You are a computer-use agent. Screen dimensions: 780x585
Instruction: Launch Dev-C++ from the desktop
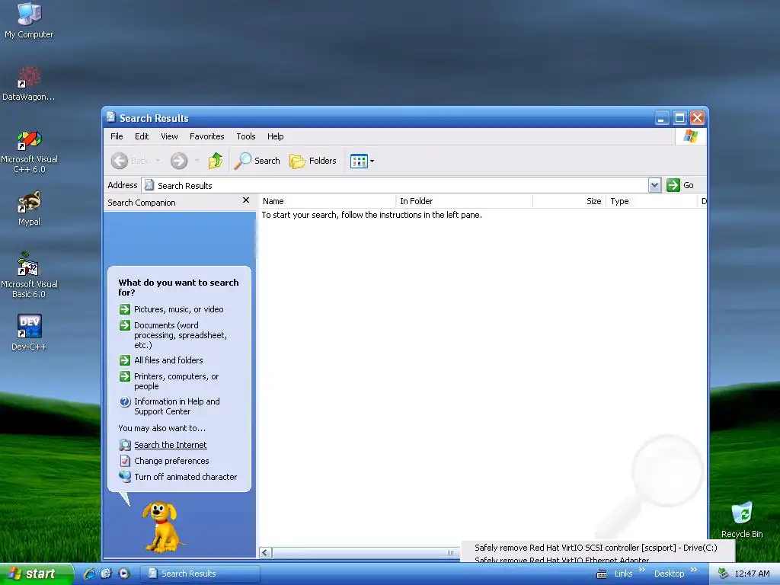pyautogui.click(x=29, y=332)
